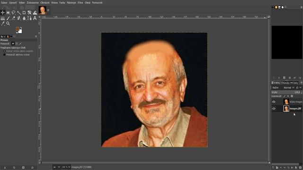Open the layer mode Normal dropdown

pyautogui.click(x=289, y=88)
